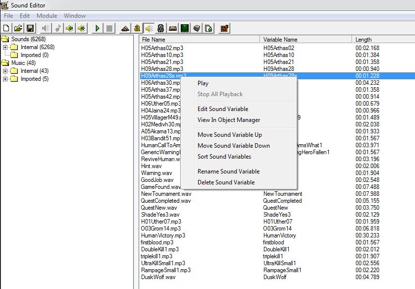Select the active Sound Editor speaker icon
The width and height of the screenshot is (415, 289).
click(x=149, y=28)
